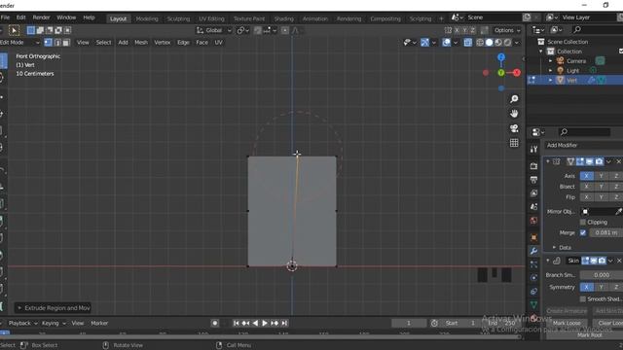Switch to the UV Editing workspace tab
623x350 pixels.
[x=211, y=18]
